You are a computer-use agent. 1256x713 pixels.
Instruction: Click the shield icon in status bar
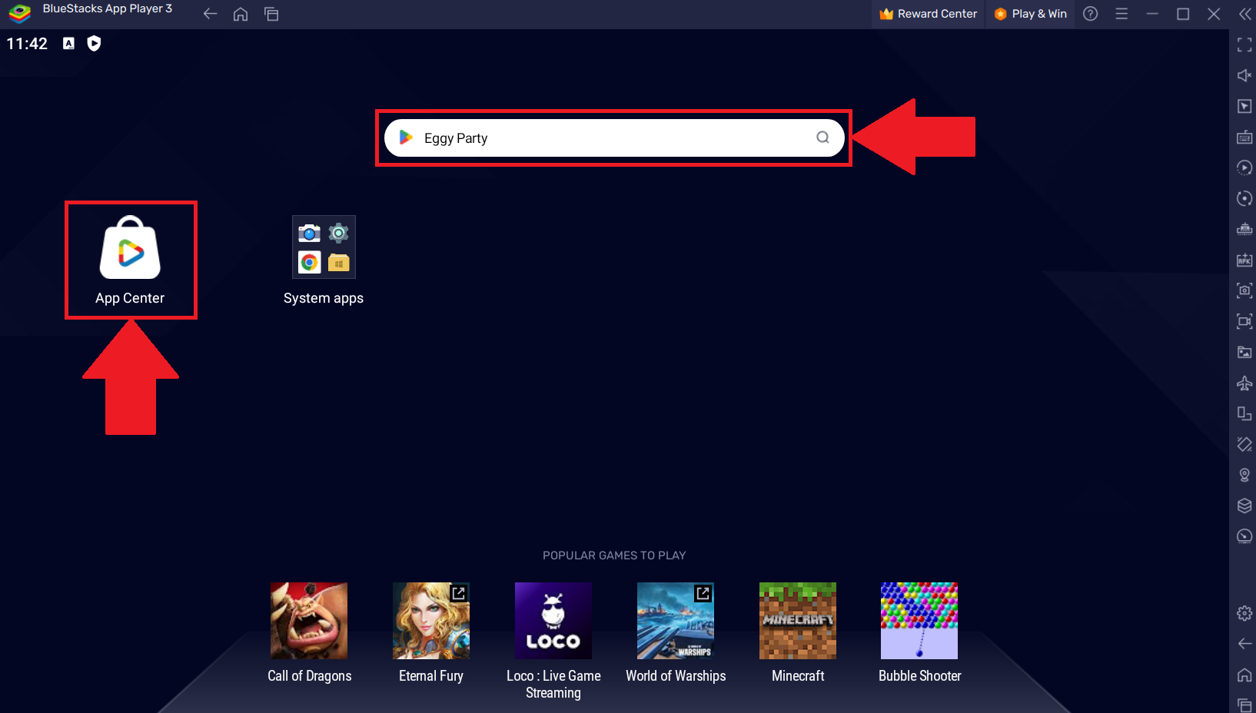94,44
